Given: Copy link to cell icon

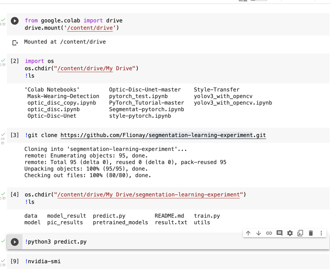Looking at the screenshot, I should 269,233.
